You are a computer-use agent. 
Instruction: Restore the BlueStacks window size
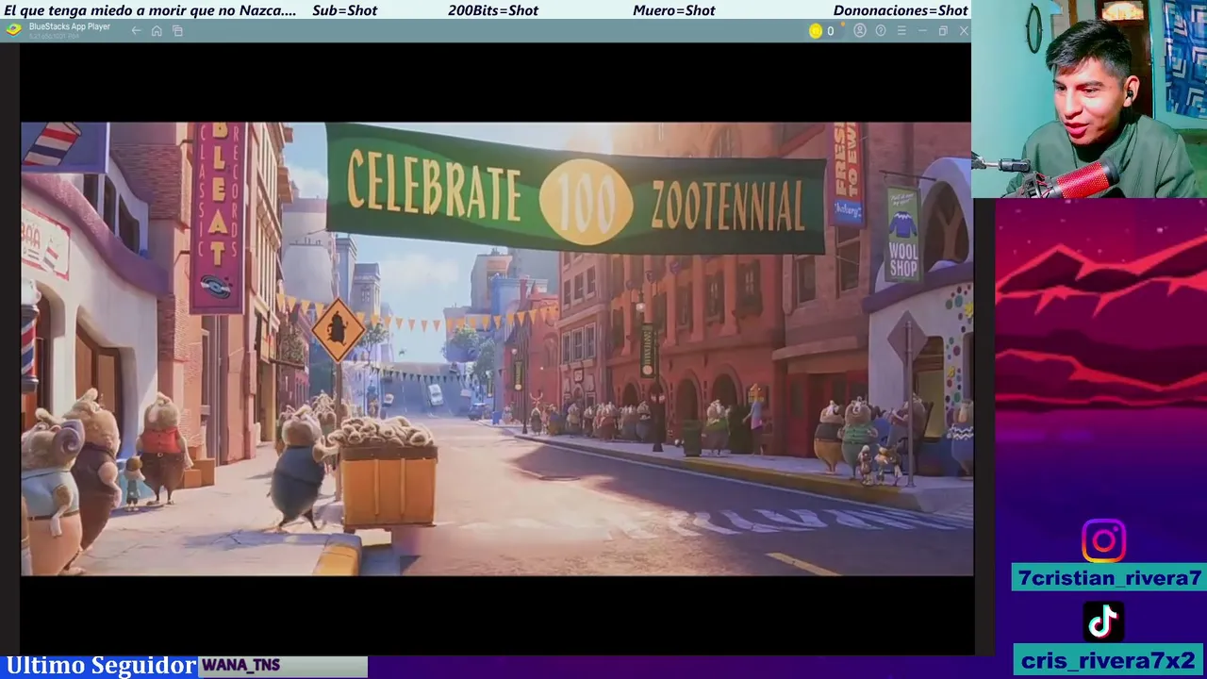[x=943, y=31]
